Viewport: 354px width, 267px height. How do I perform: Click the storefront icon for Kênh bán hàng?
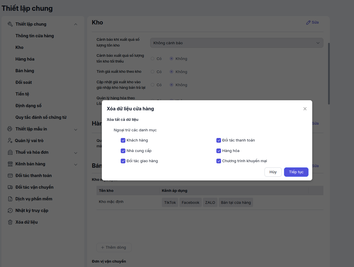10,164
